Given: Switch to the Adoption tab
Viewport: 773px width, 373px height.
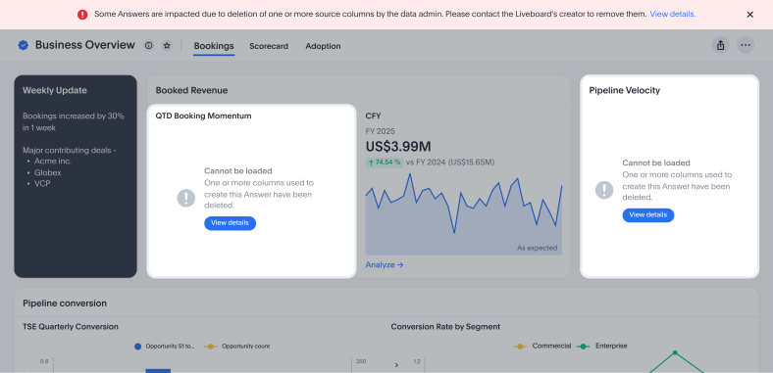Looking at the screenshot, I should pyautogui.click(x=323, y=46).
